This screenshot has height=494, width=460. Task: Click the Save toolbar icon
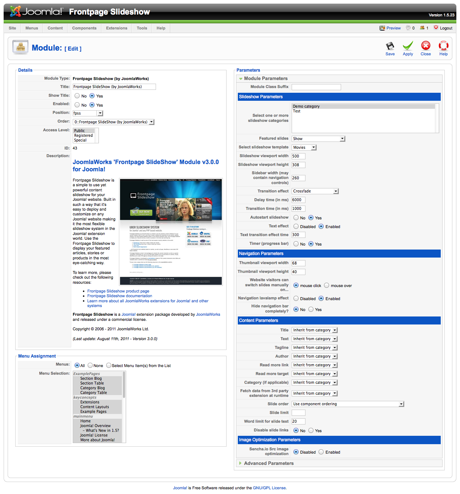tap(390, 46)
